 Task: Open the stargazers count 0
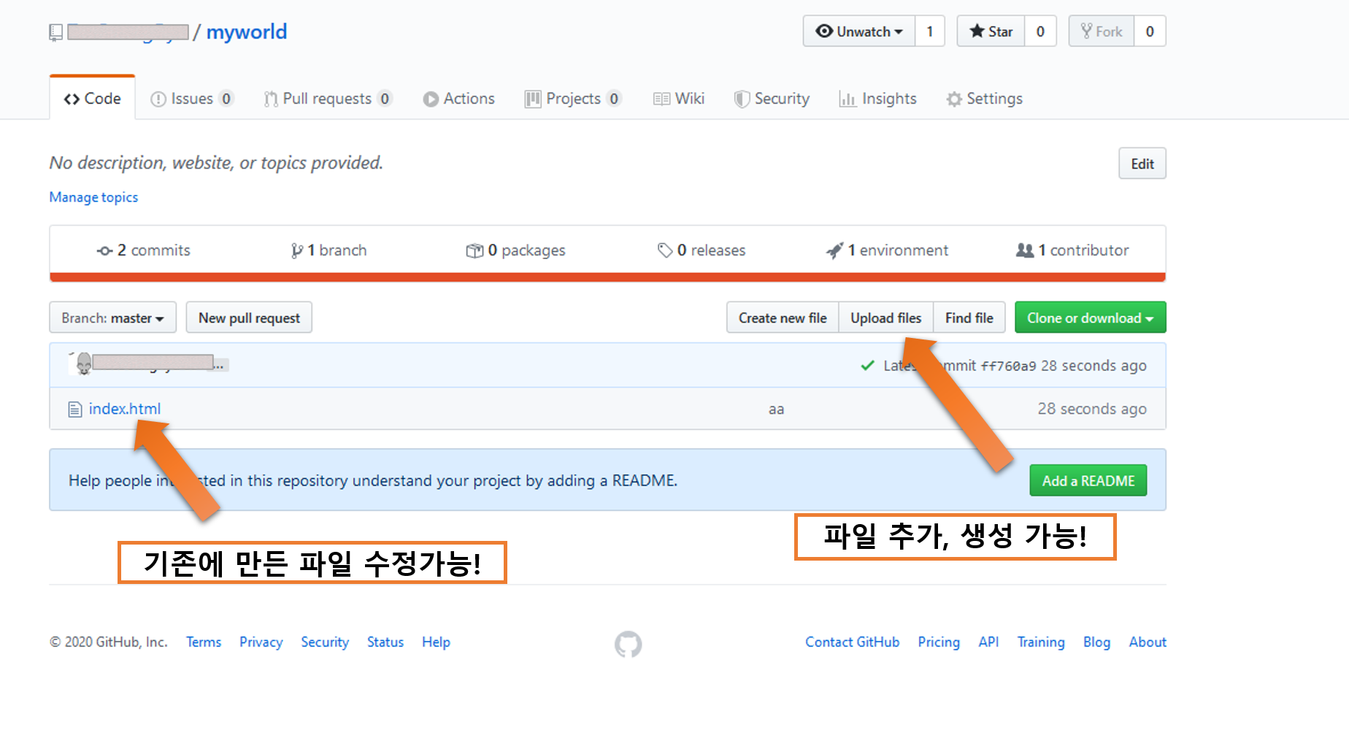coord(1040,31)
